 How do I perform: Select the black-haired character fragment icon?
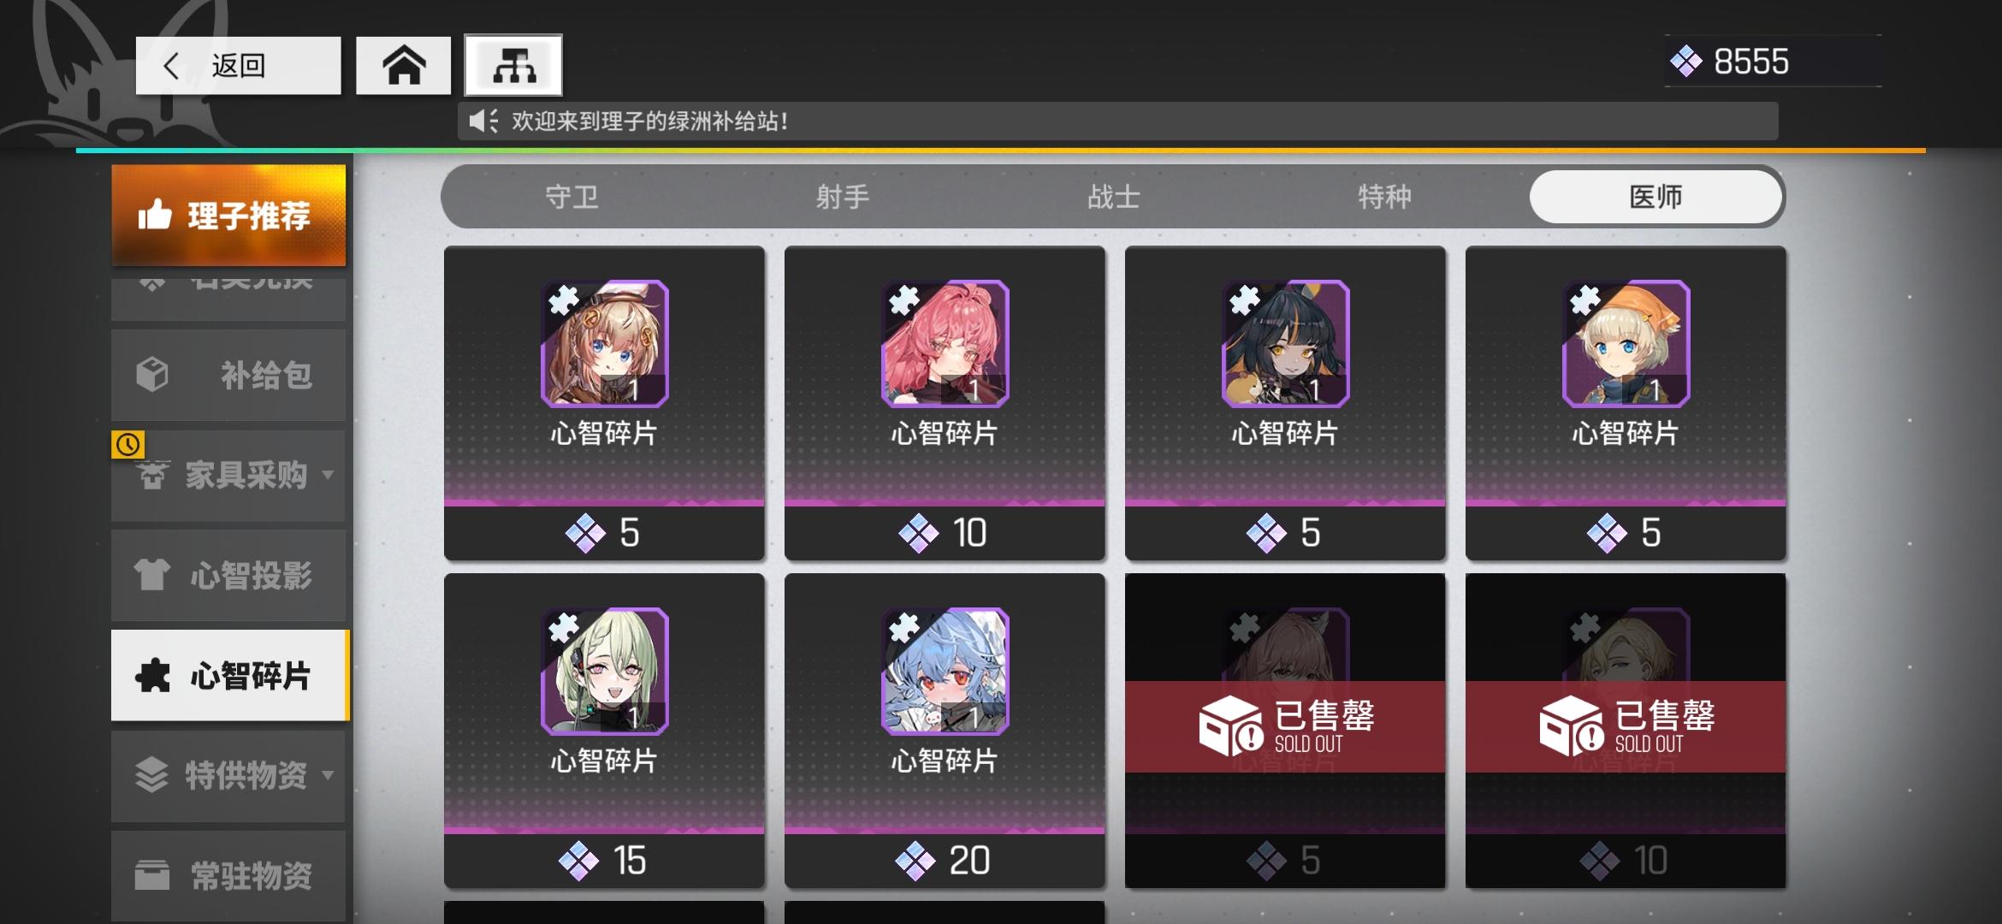tap(1285, 343)
